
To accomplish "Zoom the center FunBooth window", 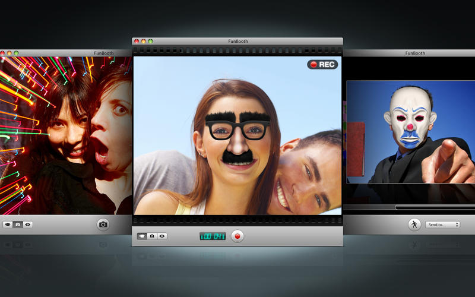I will [x=151, y=41].
